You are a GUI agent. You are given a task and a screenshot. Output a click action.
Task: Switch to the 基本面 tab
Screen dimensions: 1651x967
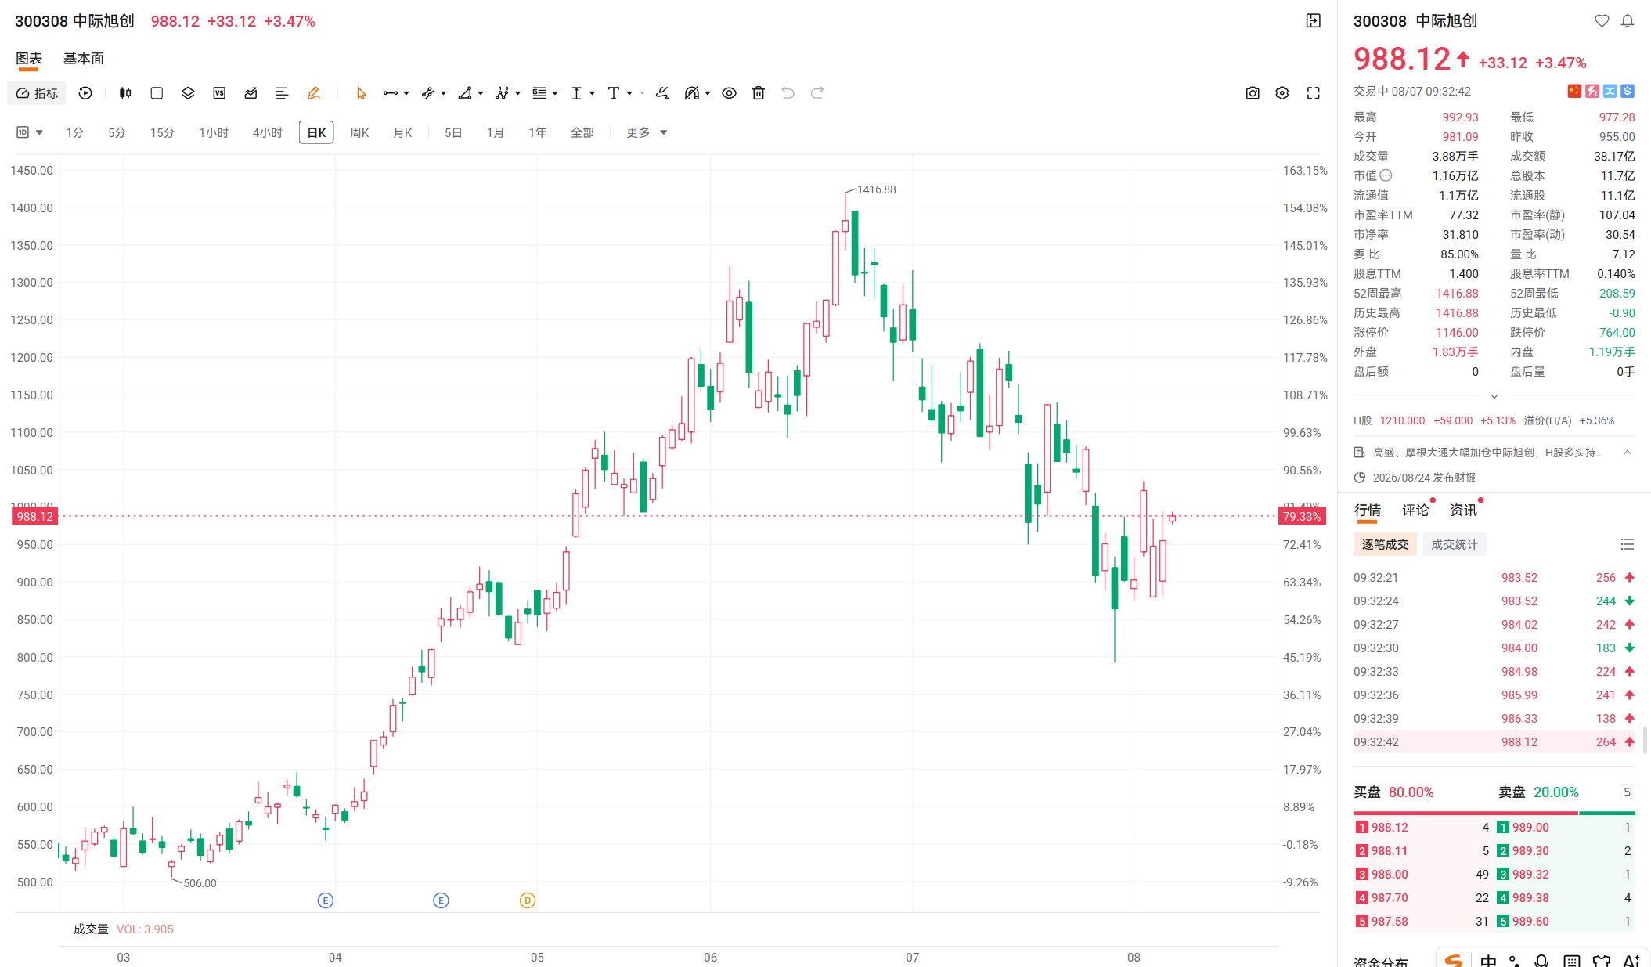[84, 59]
